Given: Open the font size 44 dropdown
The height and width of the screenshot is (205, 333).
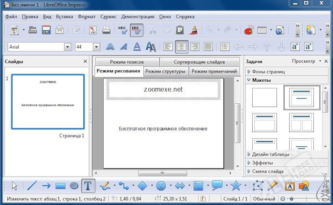Looking at the screenshot, I should [x=97, y=47].
